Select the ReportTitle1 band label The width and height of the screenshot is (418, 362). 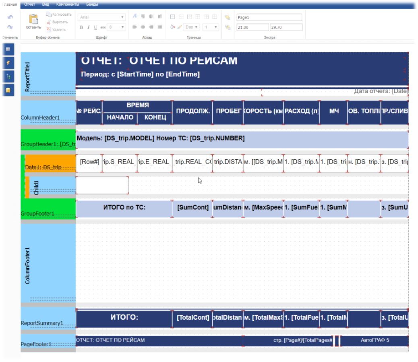27,76
